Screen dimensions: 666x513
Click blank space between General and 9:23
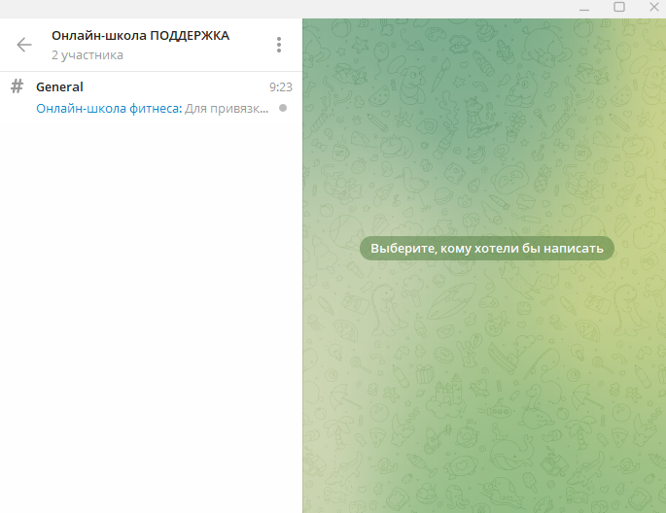[x=175, y=86]
